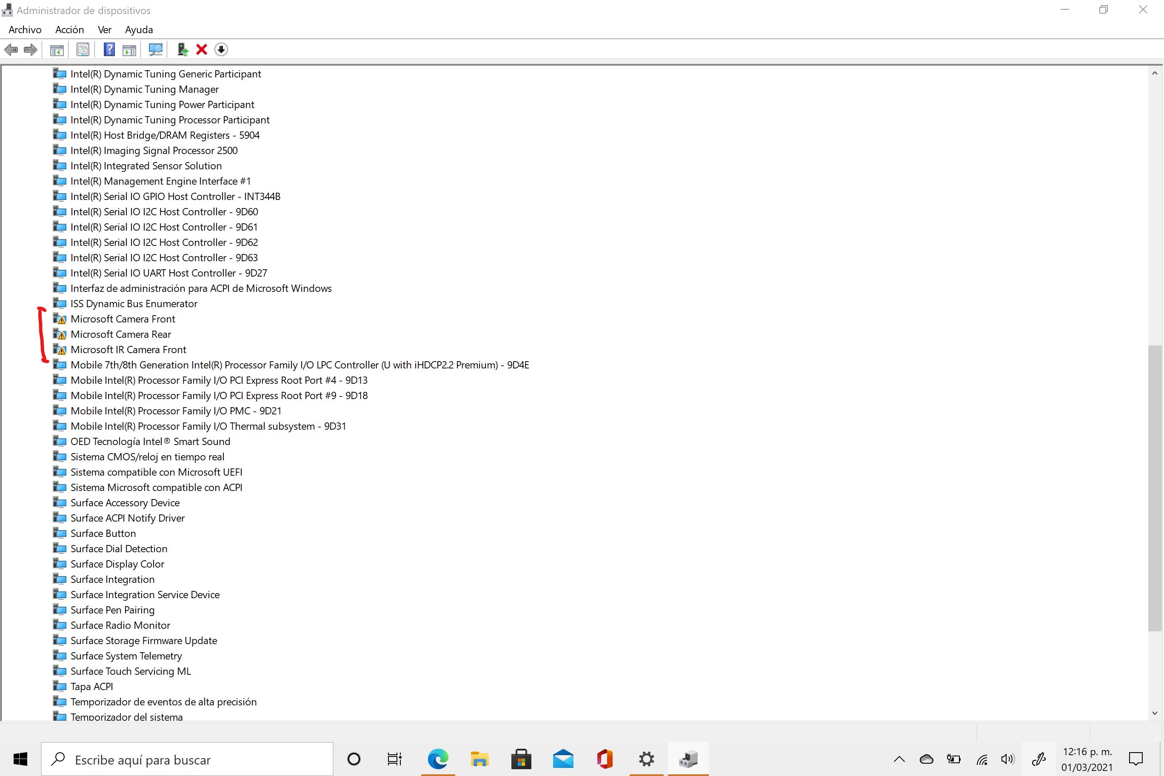Screen dimensions: 1164x776
Task: Open the Ayuda menu
Action: (139, 30)
